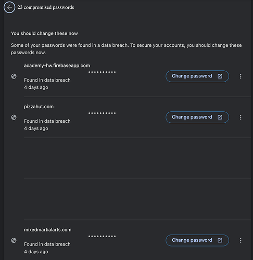Open more actions menu for mixedmartialarts.com
The height and width of the screenshot is (260, 253).
point(241,240)
